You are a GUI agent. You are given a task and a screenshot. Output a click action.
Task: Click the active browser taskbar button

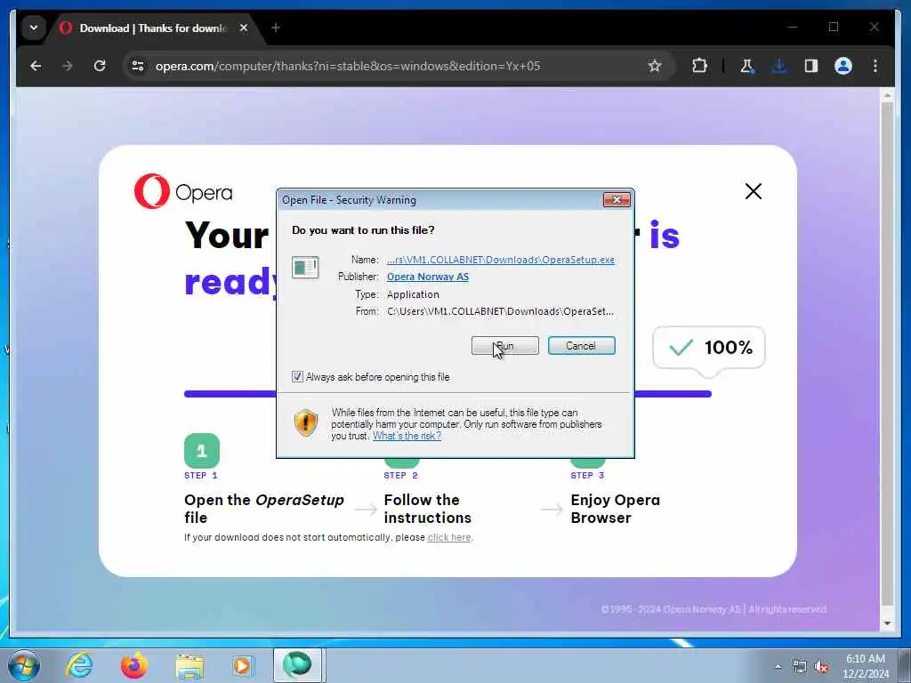coord(297,665)
